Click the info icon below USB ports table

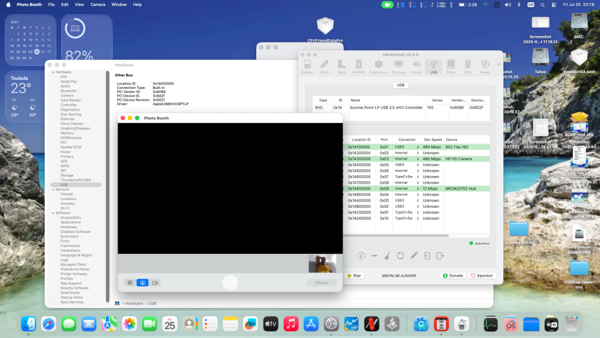361,256
